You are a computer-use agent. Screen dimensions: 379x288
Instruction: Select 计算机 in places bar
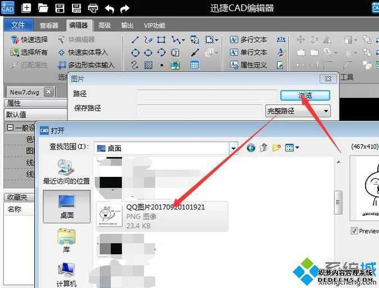click(x=66, y=274)
